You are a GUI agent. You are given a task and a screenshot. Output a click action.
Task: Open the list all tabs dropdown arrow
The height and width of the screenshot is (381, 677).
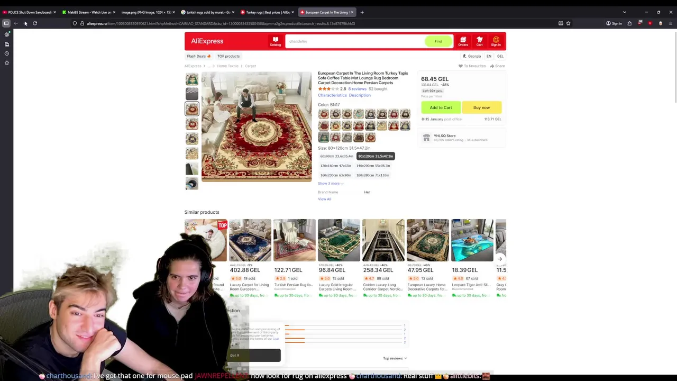tap(624, 12)
